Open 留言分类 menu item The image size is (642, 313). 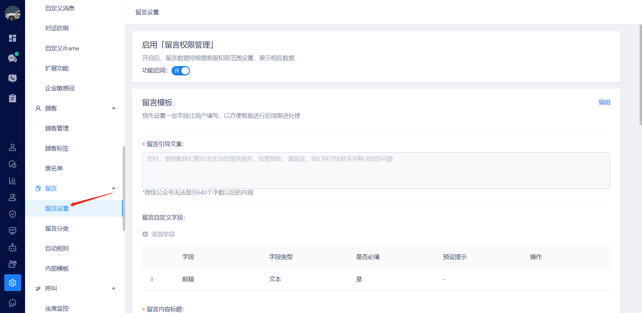pyautogui.click(x=57, y=229)
